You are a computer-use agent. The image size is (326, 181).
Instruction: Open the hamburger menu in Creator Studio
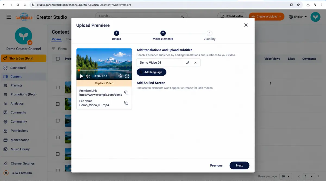(9, 17)
